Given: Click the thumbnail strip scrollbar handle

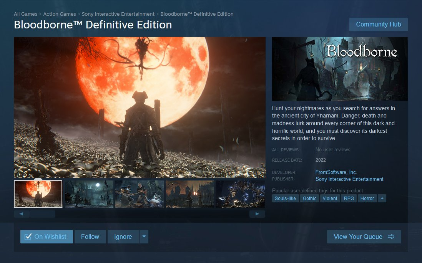Looking at the screenshot, I should point(43,214).
